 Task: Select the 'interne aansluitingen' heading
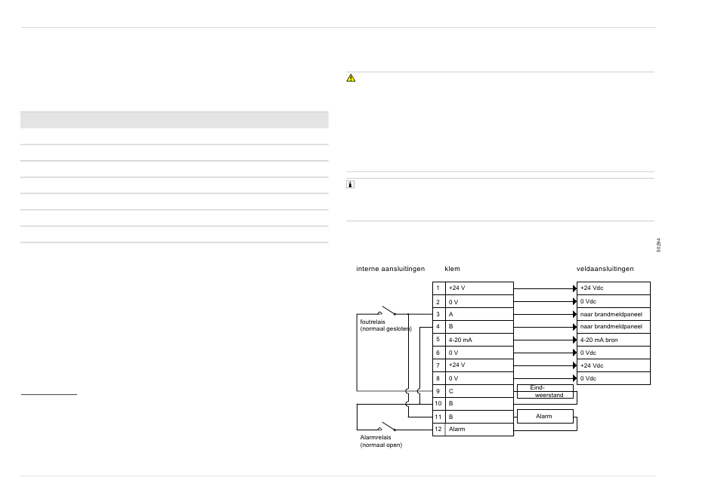(x=391, y=269)
